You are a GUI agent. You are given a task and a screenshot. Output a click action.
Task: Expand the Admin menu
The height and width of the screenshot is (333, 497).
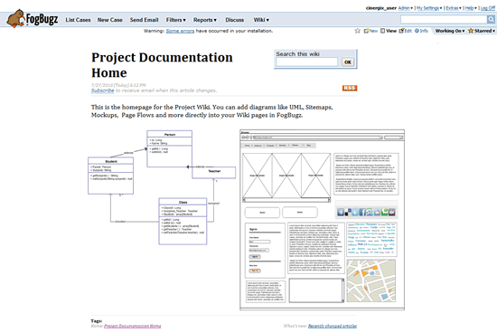click(406, 8)
